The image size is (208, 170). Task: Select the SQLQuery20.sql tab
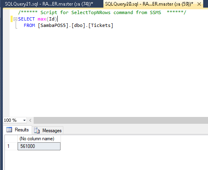point(149,4)
